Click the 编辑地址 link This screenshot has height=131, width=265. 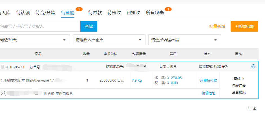click(x=208, y=93)
